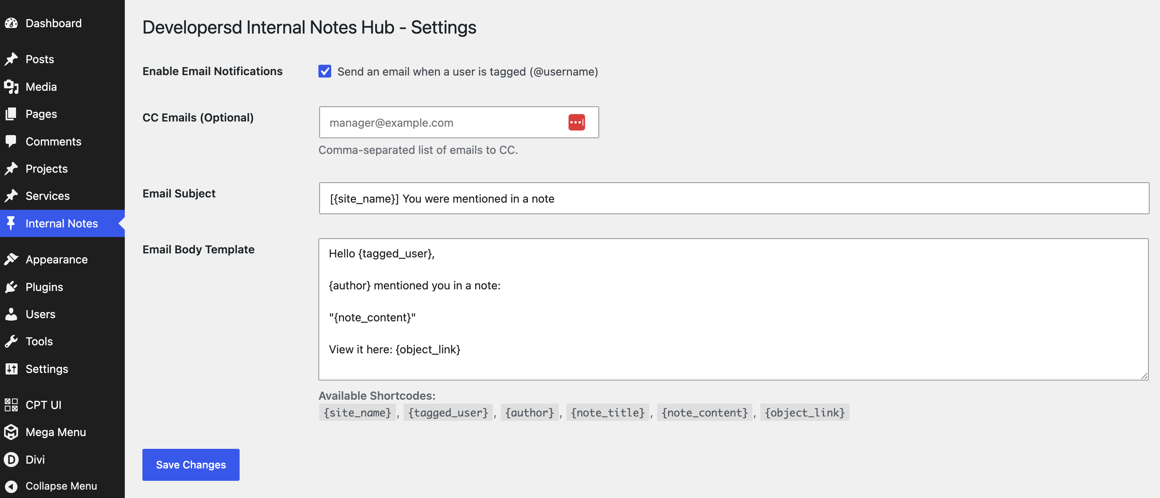The image size is (1160, 498).
Task: Click the {tagged_user} shortcode tag
Action: pyautogui.click(x=448, y=412)
